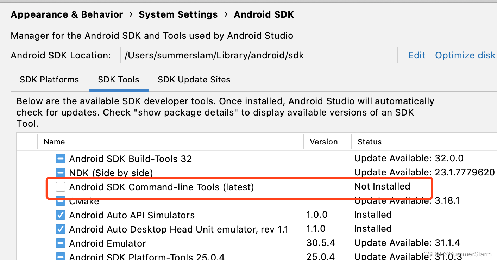Select Android Auto Desktop Head Unit emulator text

179,229
